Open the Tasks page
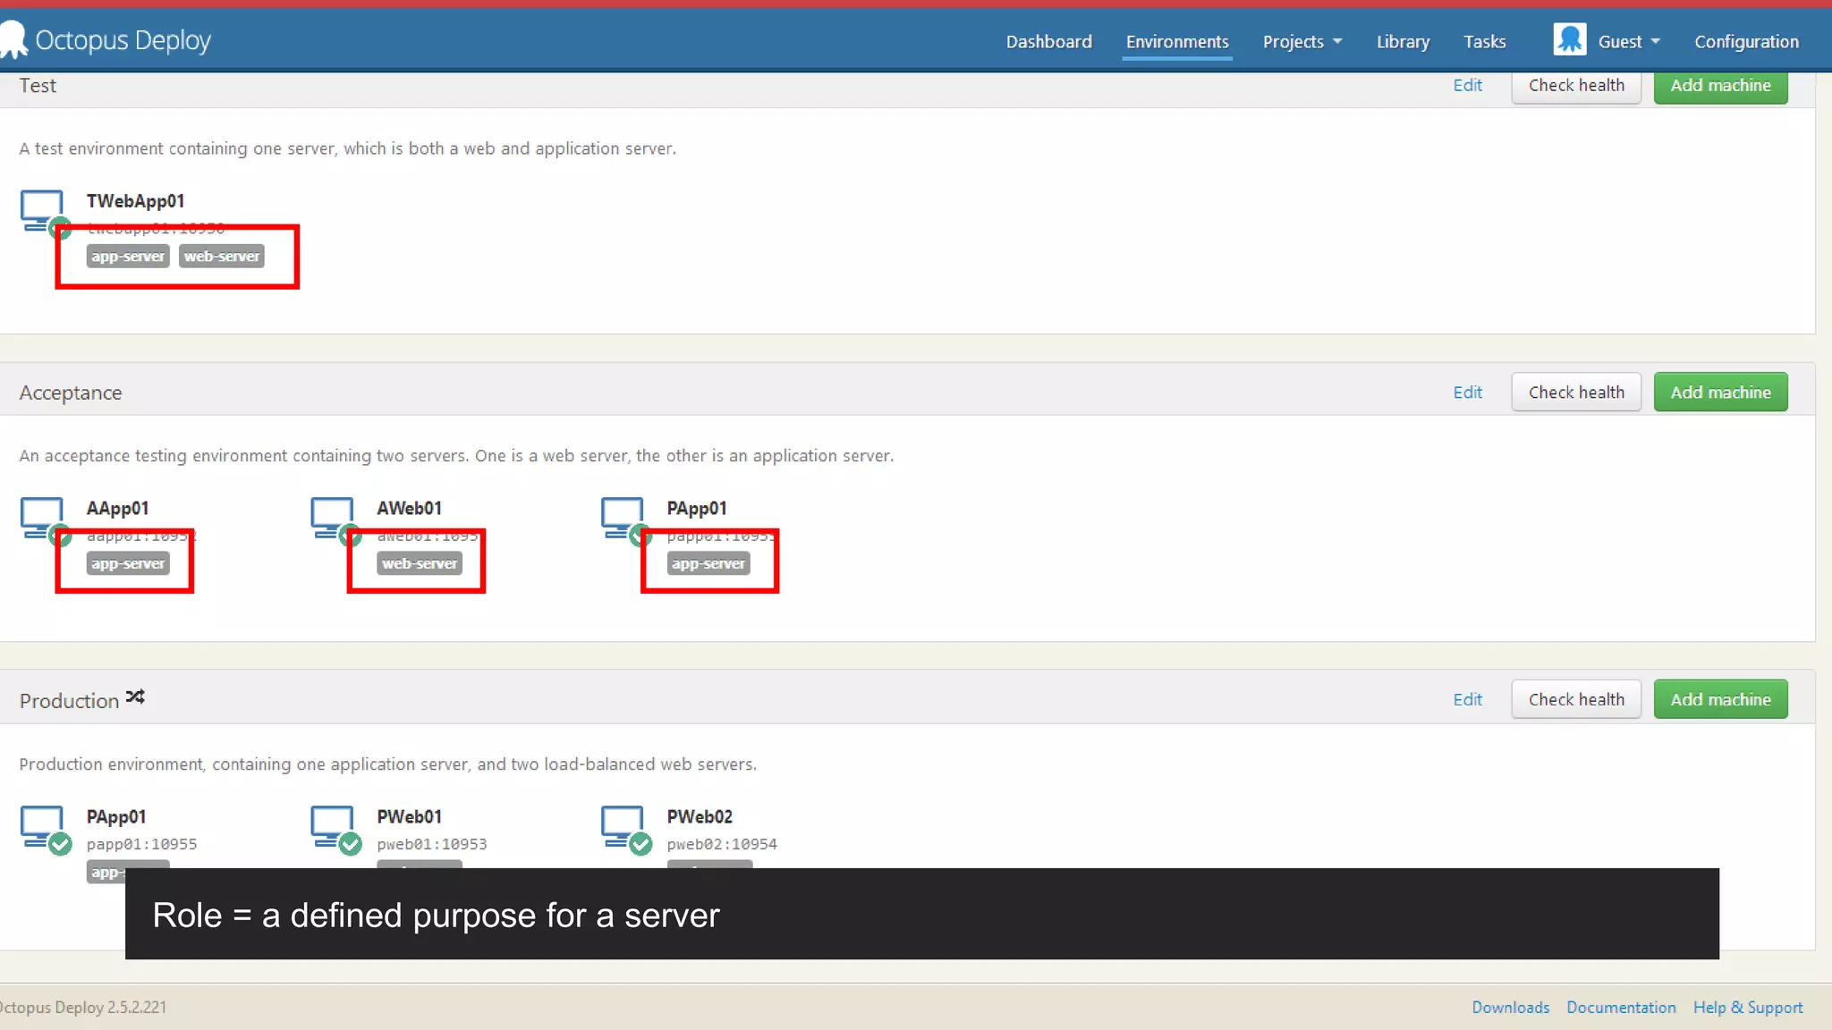The image size is (1832, 1030). point(1484,42)
